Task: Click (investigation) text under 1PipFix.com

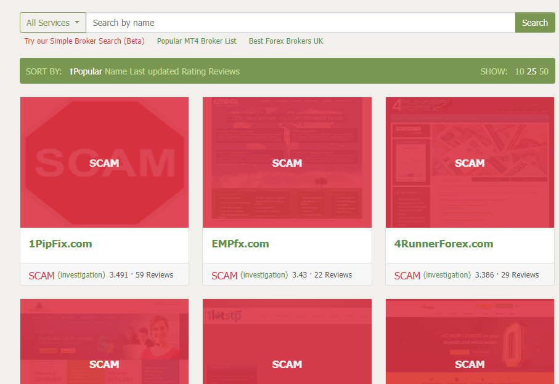Action: [81, 275]
